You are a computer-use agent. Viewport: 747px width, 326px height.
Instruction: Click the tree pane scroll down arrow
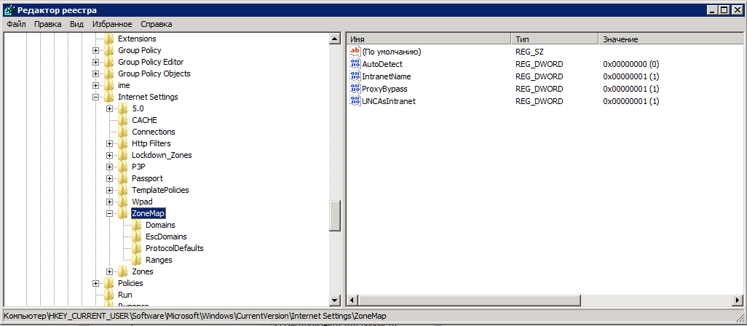[x=334, y=301]
